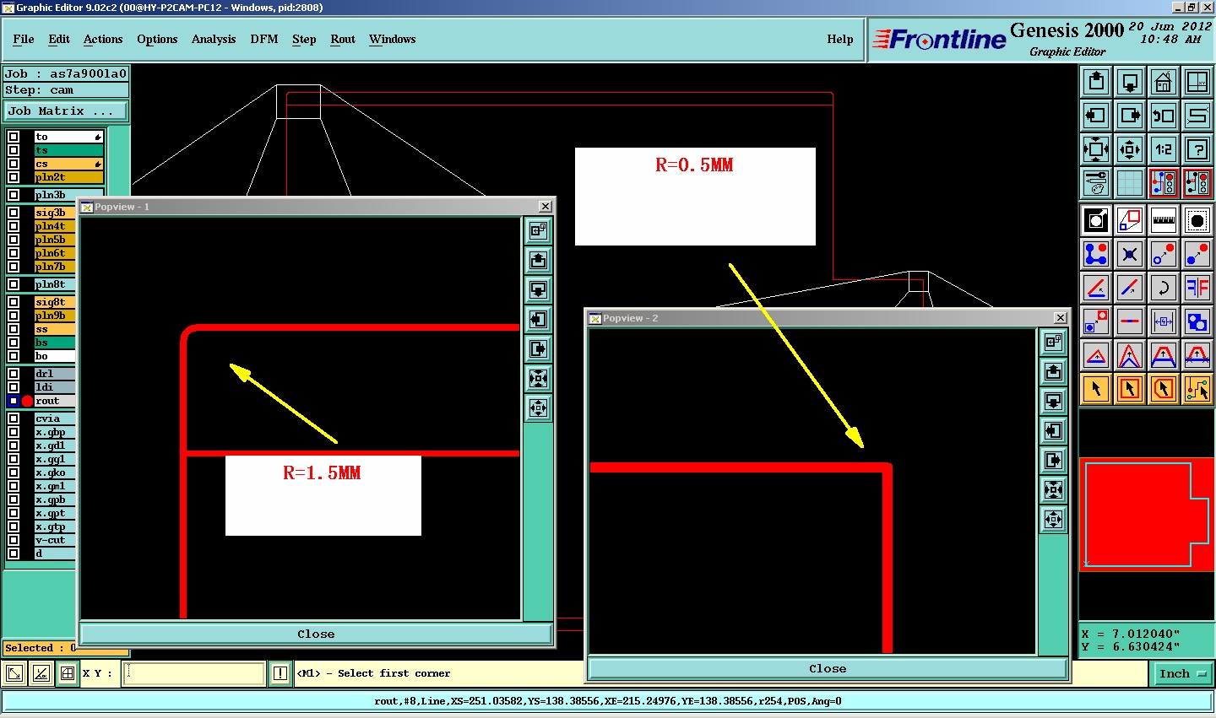The height and width of the screenshot is (718, 1216).
Task: Click pan right icon in Popview 2
Action: tap(1053, 460)
